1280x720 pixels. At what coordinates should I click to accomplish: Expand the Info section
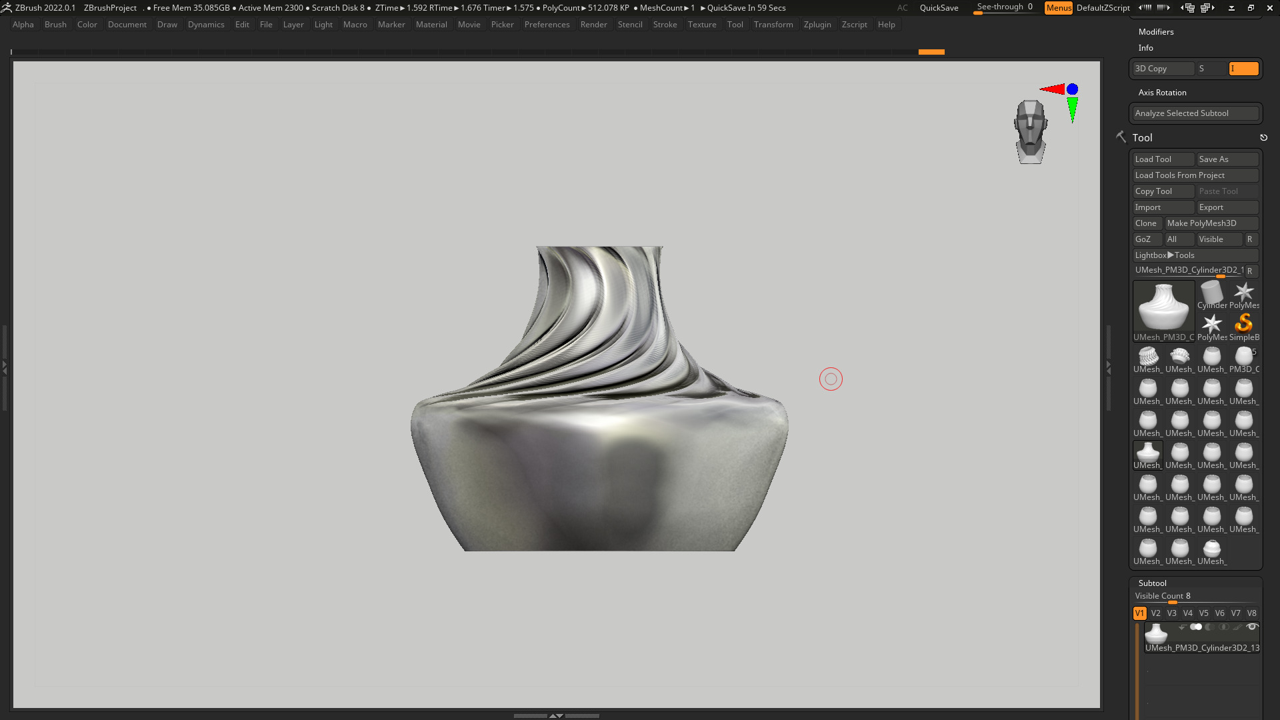click(x=1146, y=48)
